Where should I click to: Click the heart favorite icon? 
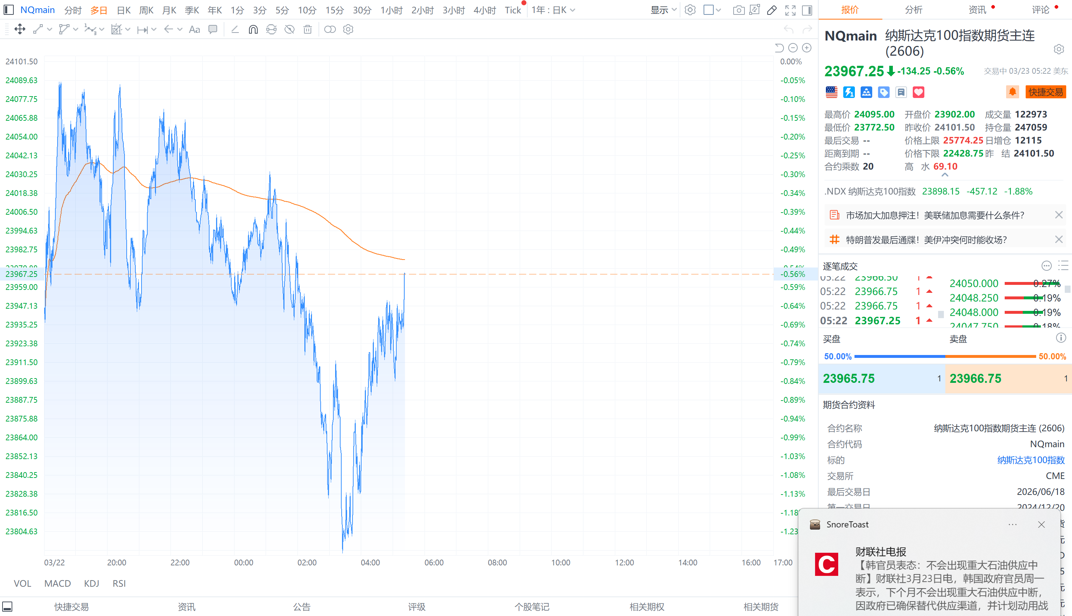(918, 92)
